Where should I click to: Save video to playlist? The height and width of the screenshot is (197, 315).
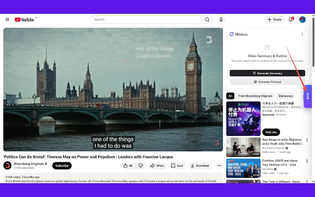pos(177,165)
